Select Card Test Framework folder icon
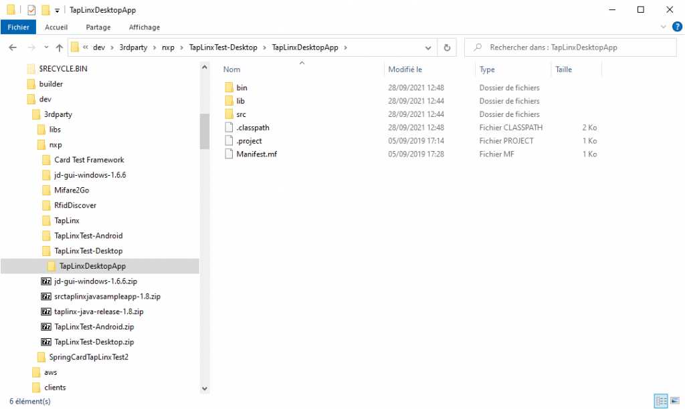 click(x=46, y=160)
